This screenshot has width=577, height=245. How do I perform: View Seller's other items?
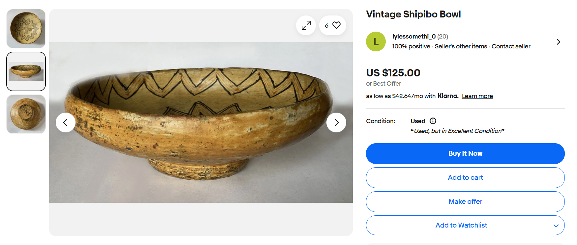click(x=461, y=46)
